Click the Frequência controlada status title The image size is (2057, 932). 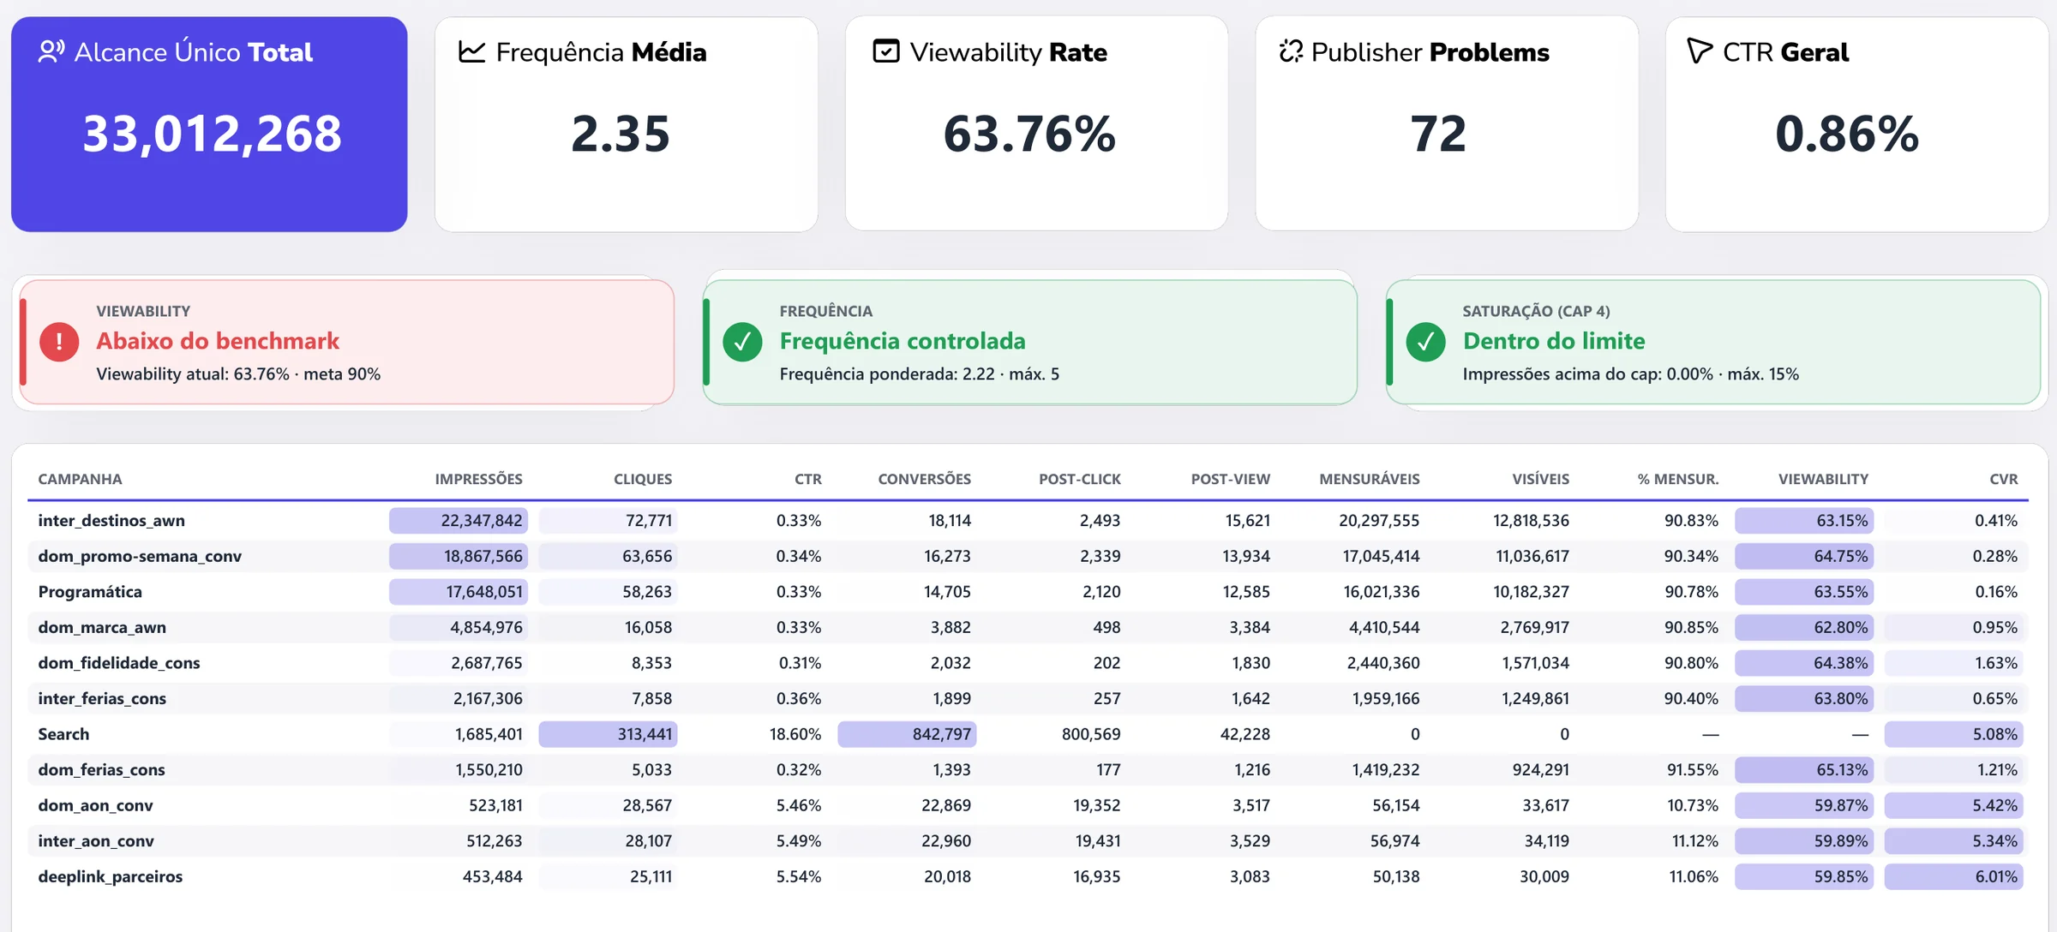coord(903,341)
